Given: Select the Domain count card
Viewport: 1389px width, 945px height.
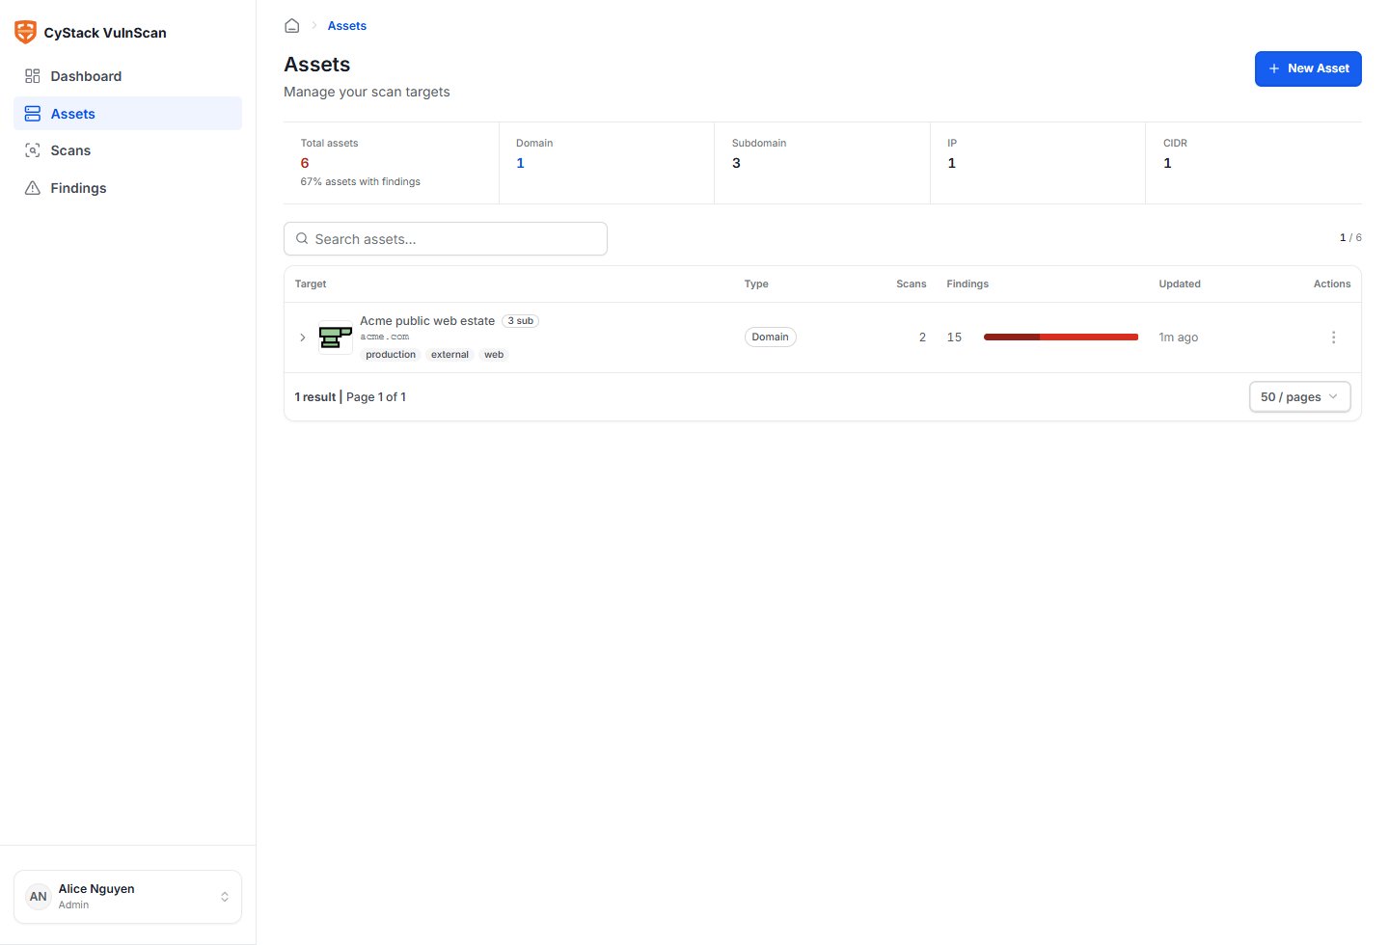Looking at the screenshot, I should click(x=607, y=163).
